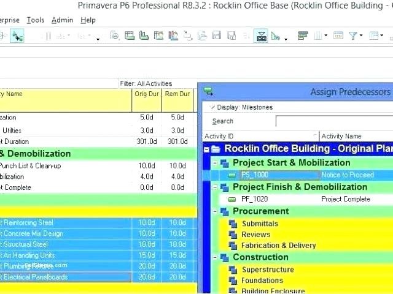Open the Help menu
393x294 pixels.
[x=88, y=20]
